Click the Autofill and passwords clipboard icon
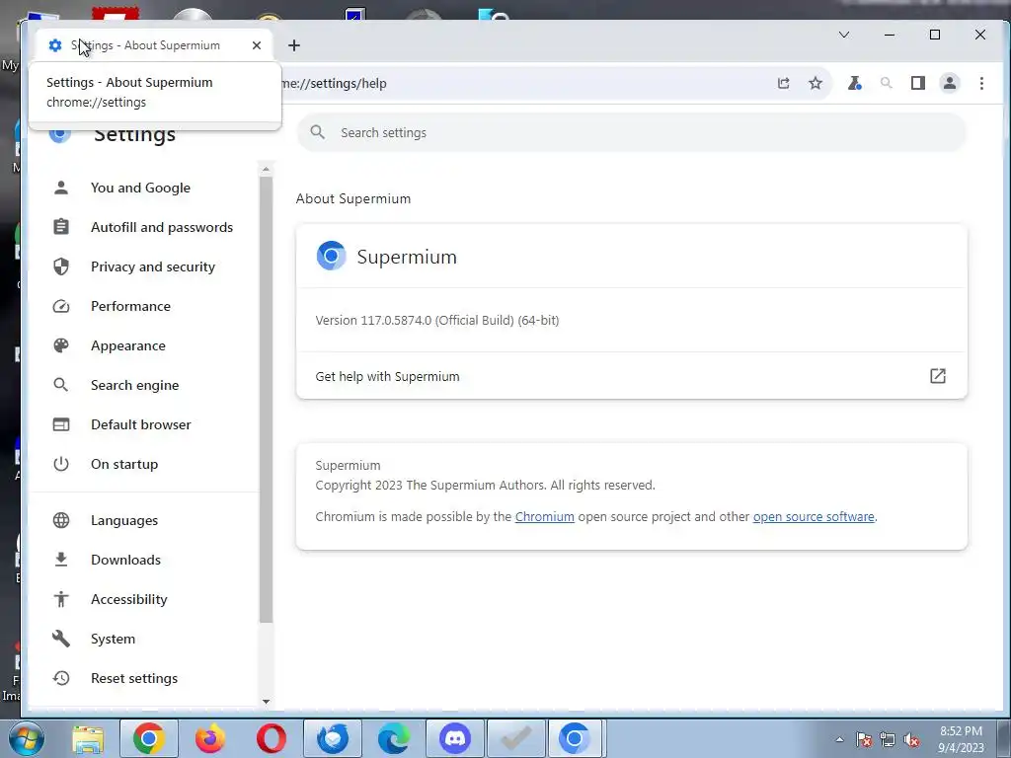Screen dimensions: 1011x758 [61, 227]
